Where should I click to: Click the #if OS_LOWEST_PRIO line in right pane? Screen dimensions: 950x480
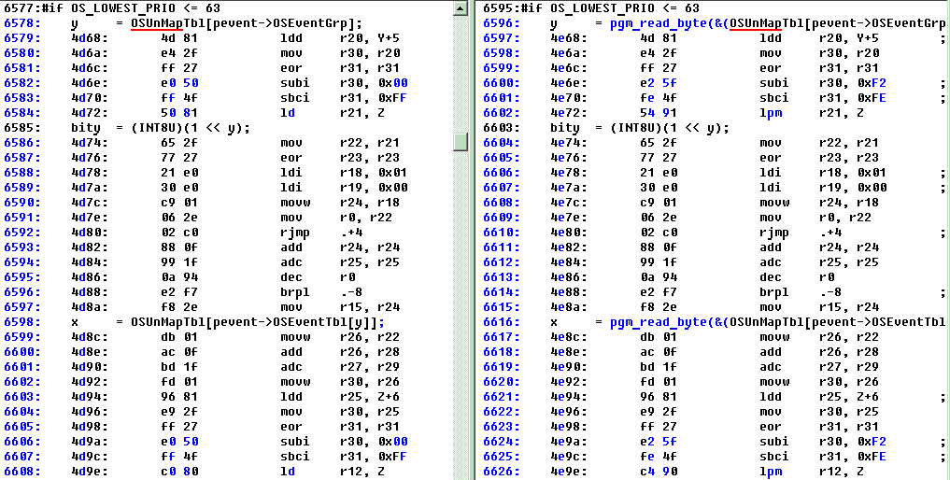click(590, 8)
